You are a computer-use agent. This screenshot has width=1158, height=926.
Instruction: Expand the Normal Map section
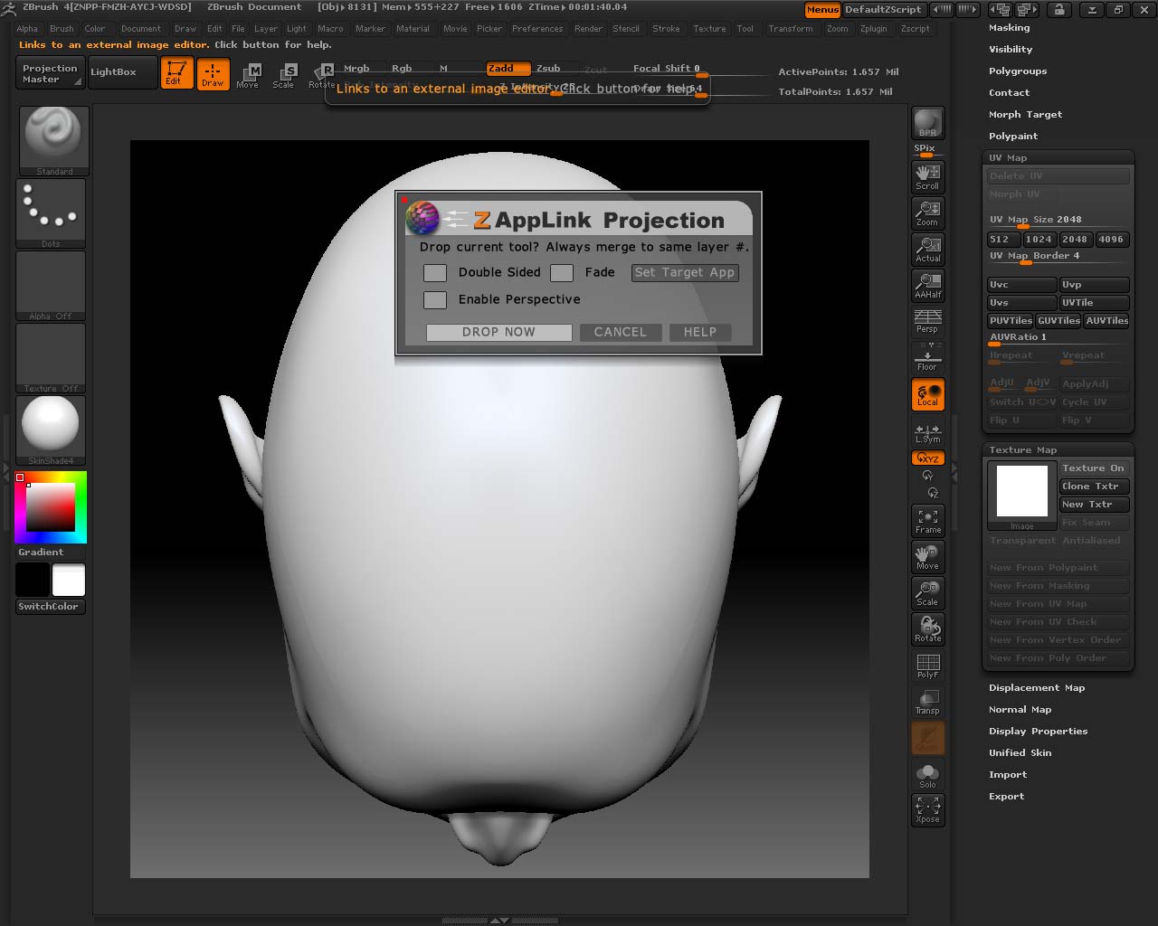(1020, 710)
